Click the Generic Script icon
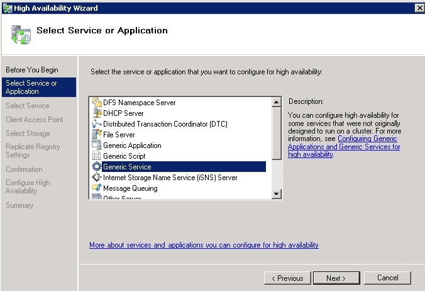 point(96,156)
